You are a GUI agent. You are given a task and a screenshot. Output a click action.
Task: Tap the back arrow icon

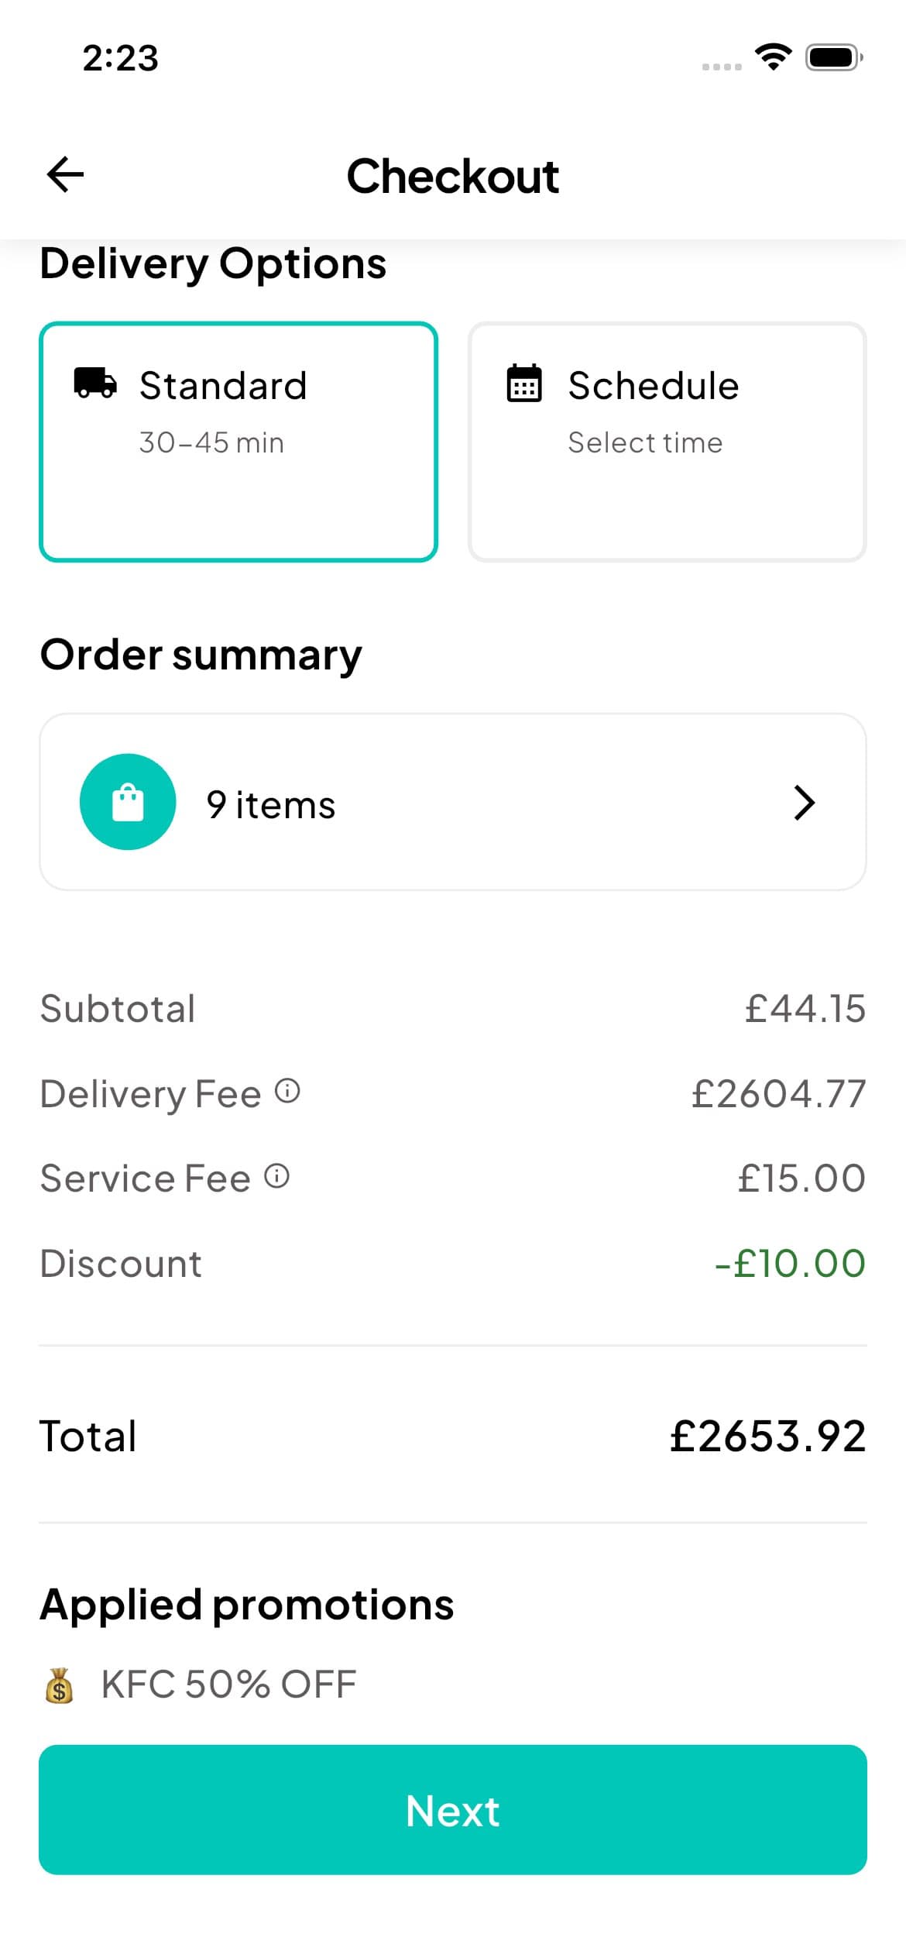(65, 174)
